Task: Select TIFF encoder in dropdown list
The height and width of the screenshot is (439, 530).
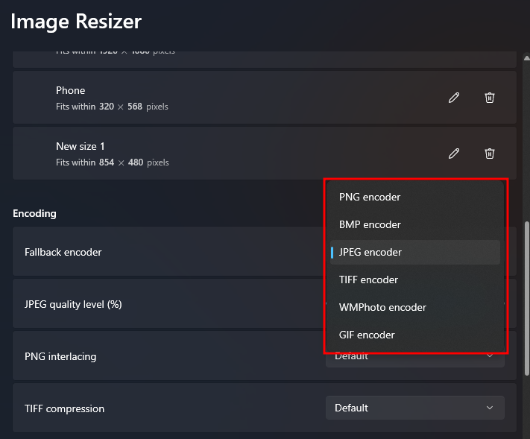Action: coord(368,280)
